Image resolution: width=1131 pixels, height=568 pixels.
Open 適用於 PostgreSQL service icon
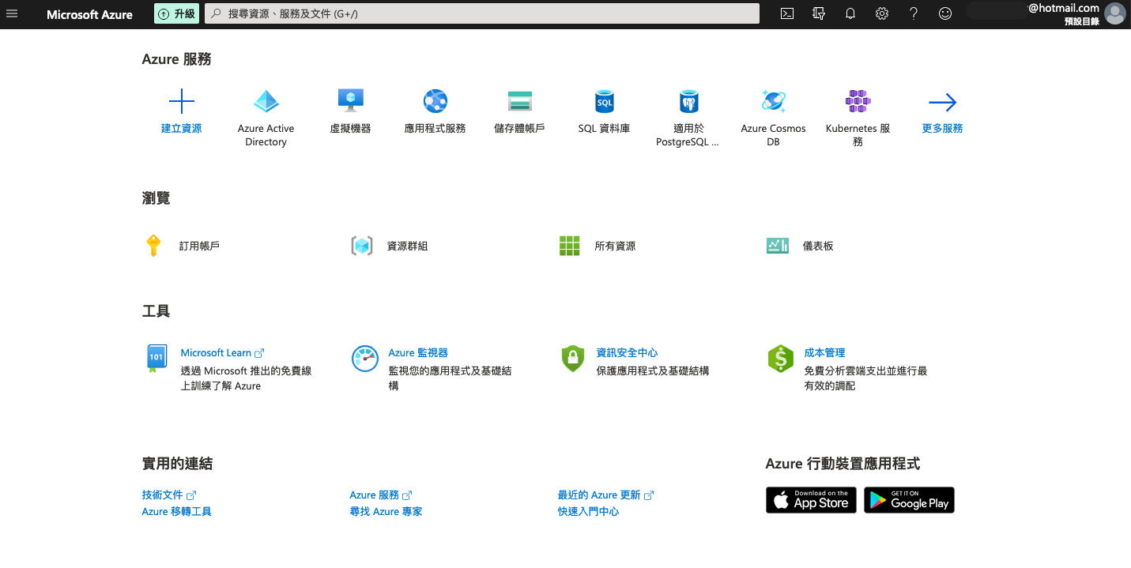point(688,101)
